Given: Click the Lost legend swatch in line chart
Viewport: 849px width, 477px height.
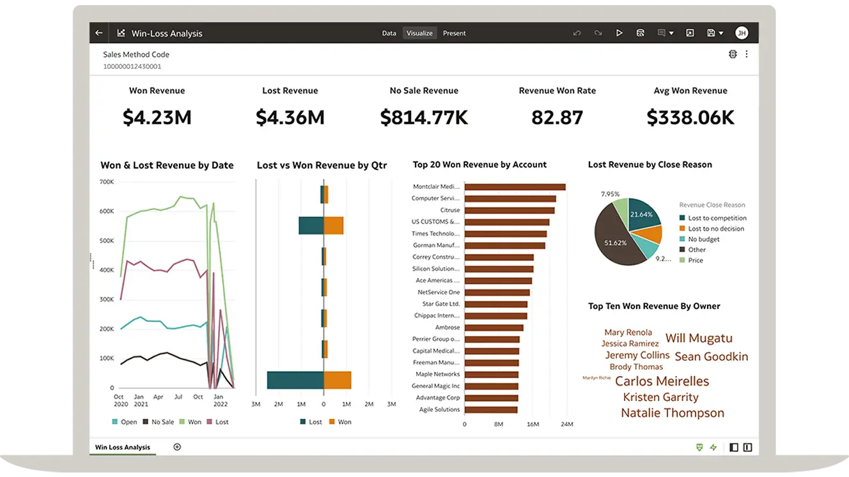Looking at the screenshot, I should (x=210, y=422).
